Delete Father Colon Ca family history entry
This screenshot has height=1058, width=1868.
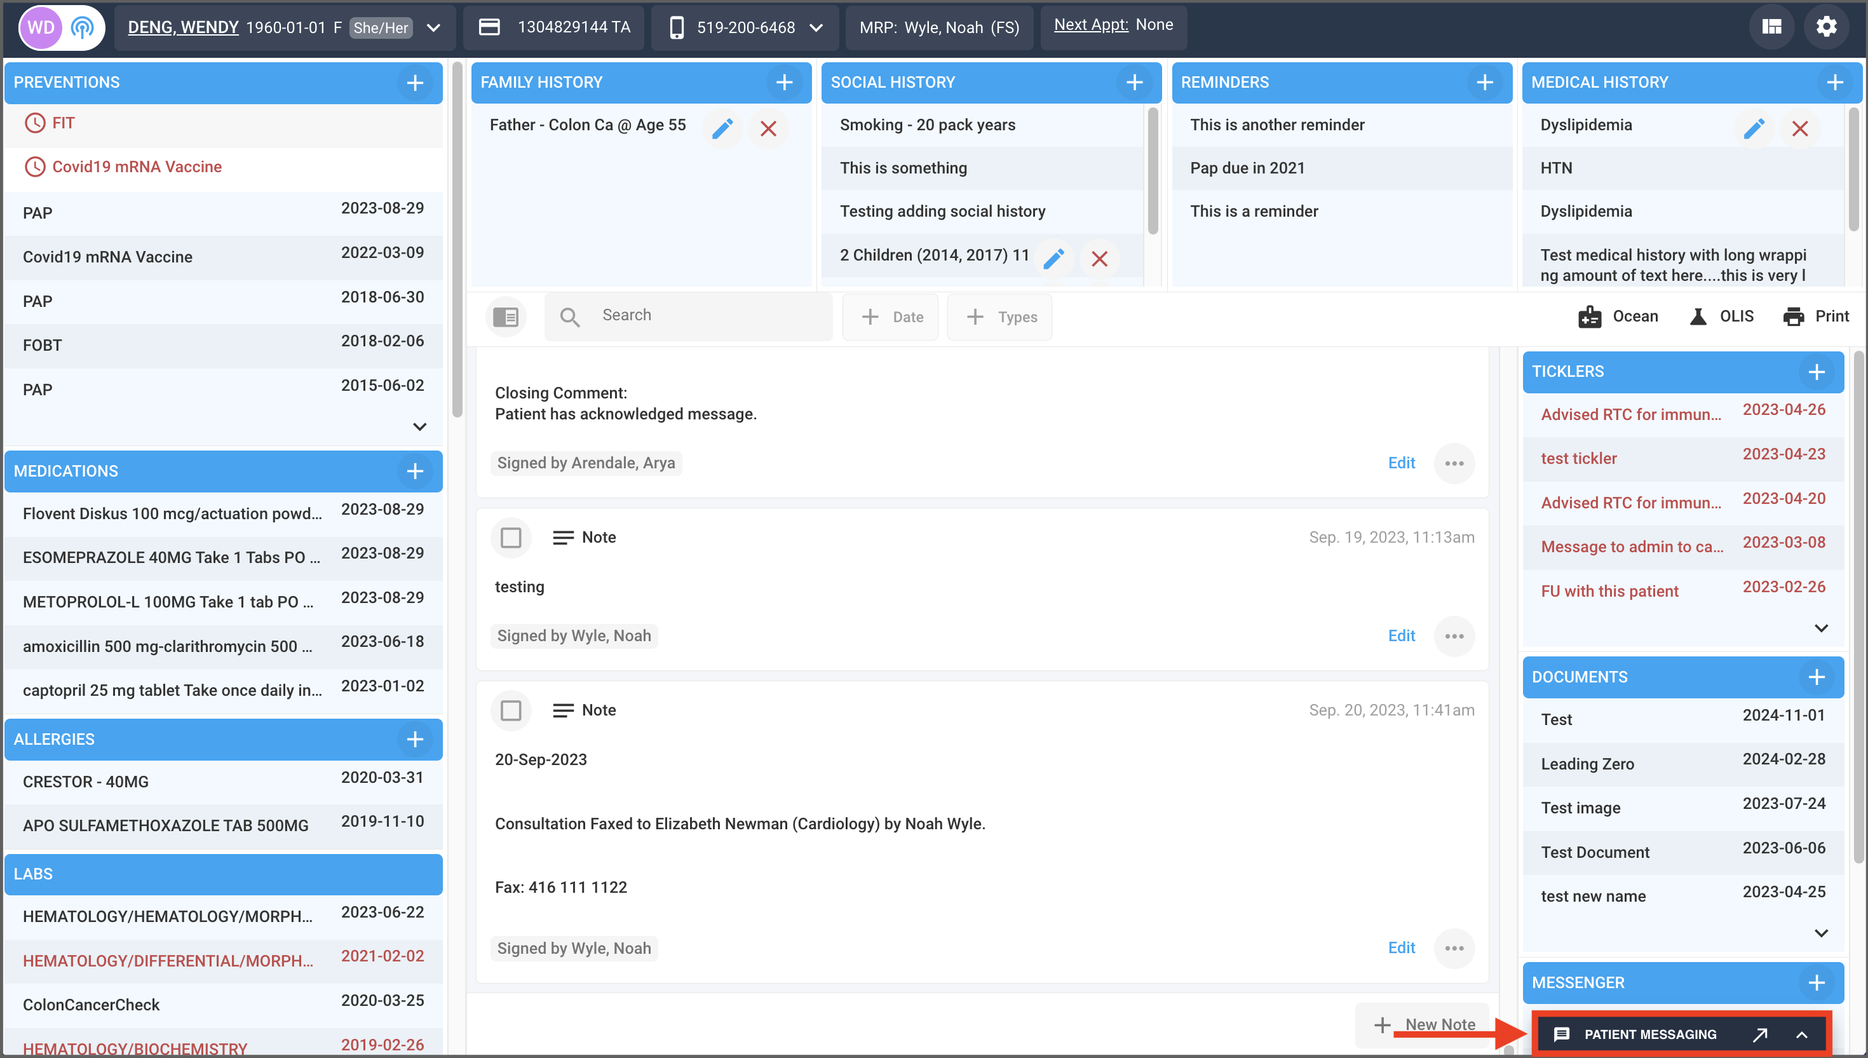click(768, 128)
